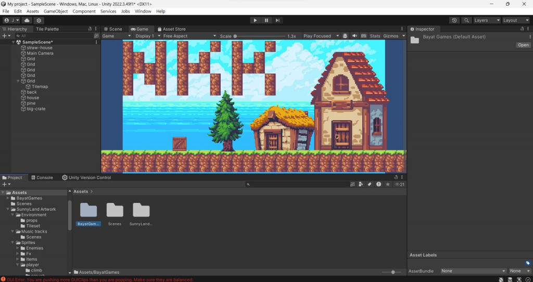
Task: Click the Open button in the Inspector
Action: (x=523, y=45)
